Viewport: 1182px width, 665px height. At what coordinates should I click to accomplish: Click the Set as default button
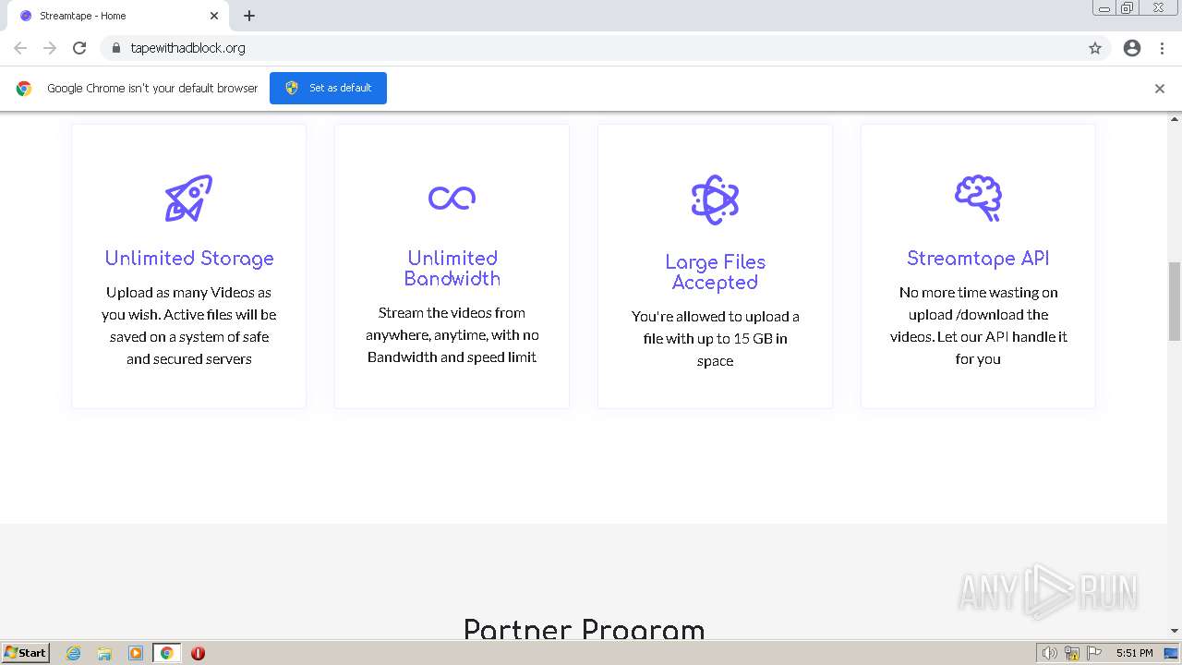pos(328,88)
